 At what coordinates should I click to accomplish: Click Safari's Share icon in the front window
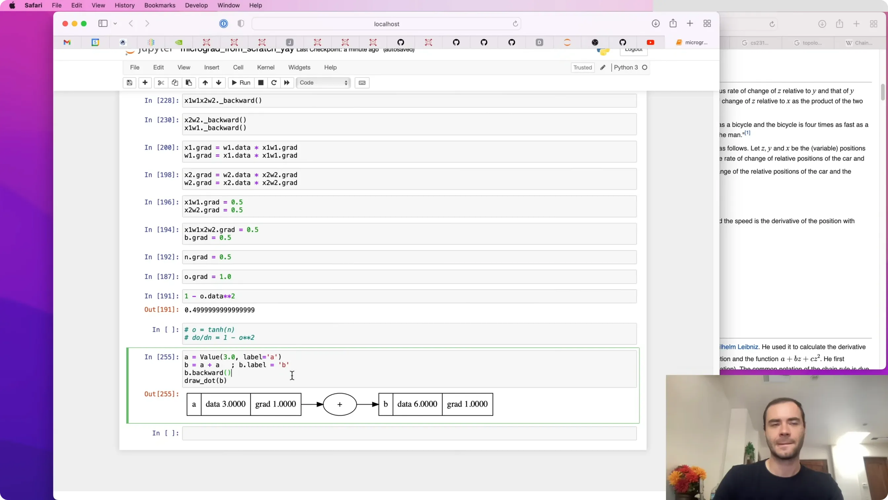pos(673,23)
